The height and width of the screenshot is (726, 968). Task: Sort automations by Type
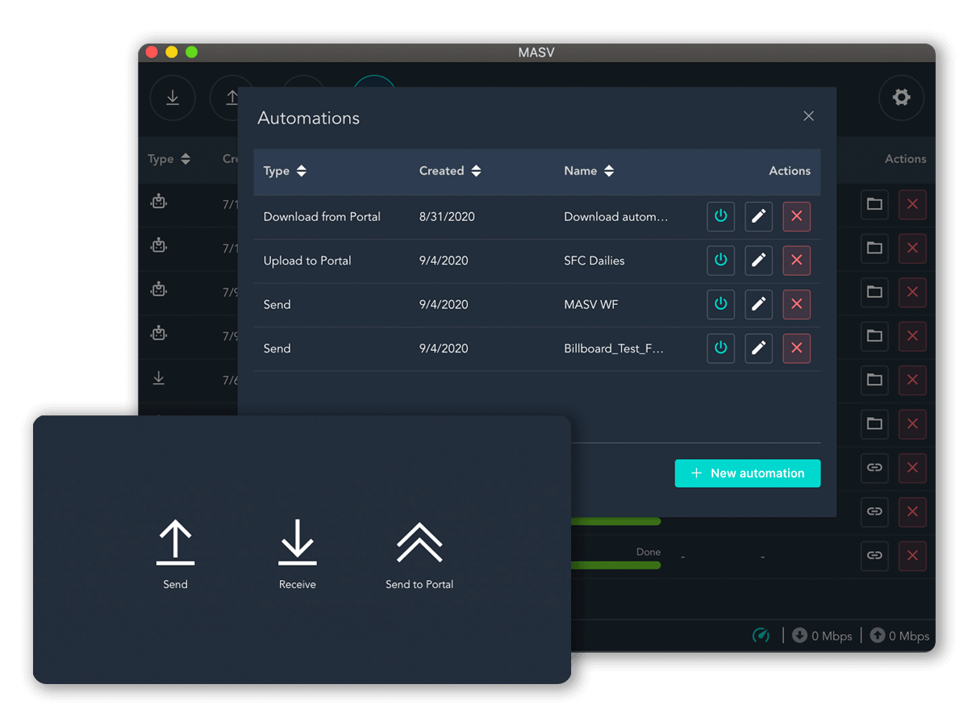(283, 171)
